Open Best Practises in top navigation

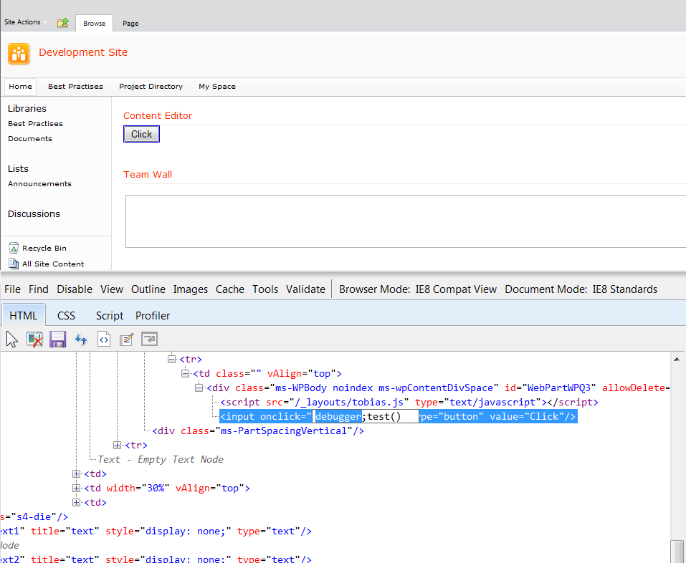[x=75, y=86]
